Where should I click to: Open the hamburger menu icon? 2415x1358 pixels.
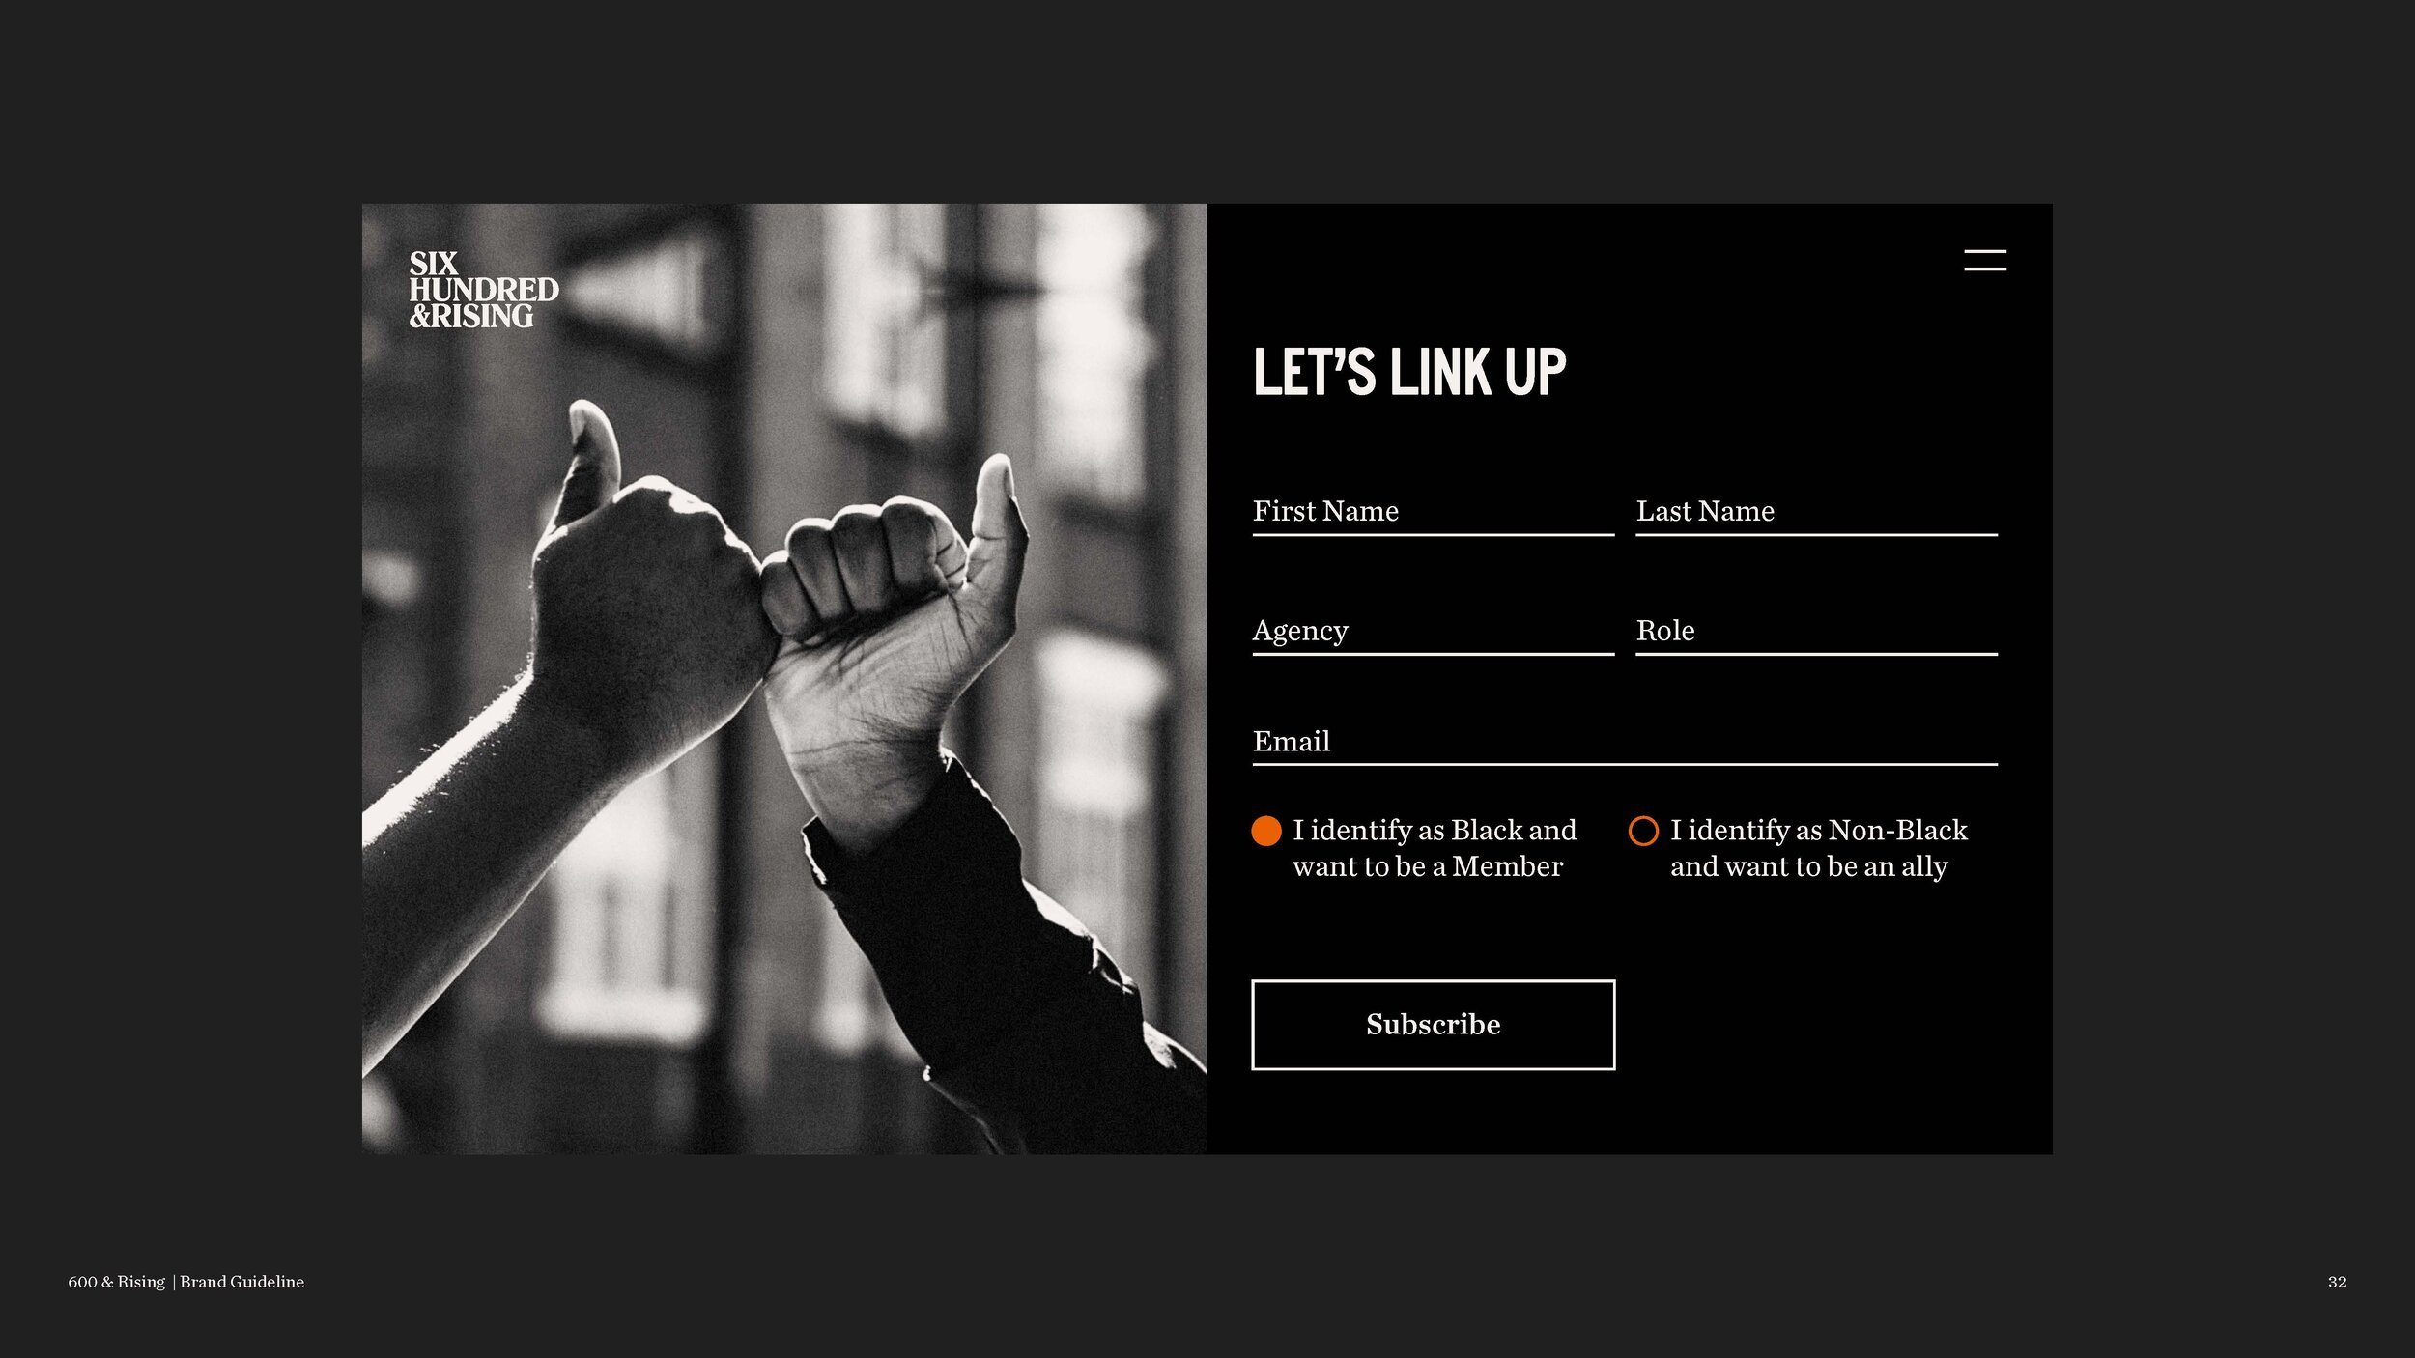(x=1984, y=260)
